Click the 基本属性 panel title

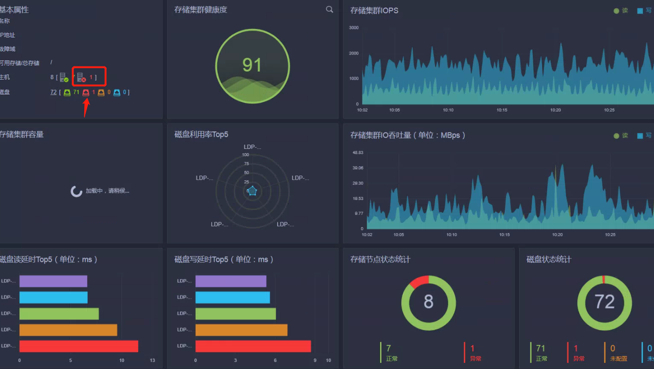(15, 10)
